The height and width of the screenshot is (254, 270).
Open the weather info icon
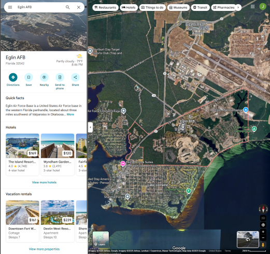point(79,56)
